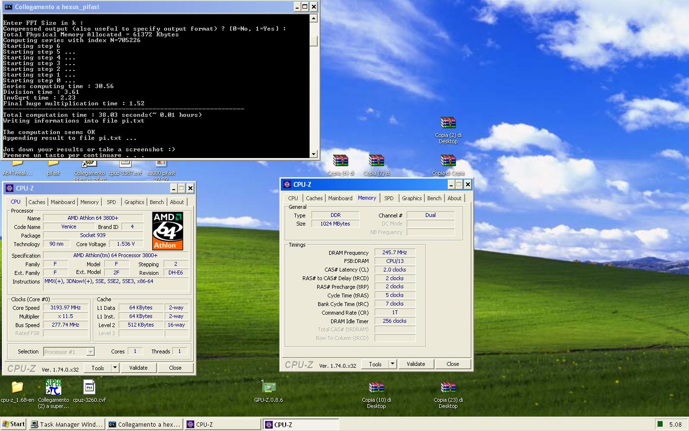The height and width of the screenshot is (431, 689).
Task: Click the DRAM Frequency value 245.7 MHz
Action: click(x=395, y=252)
